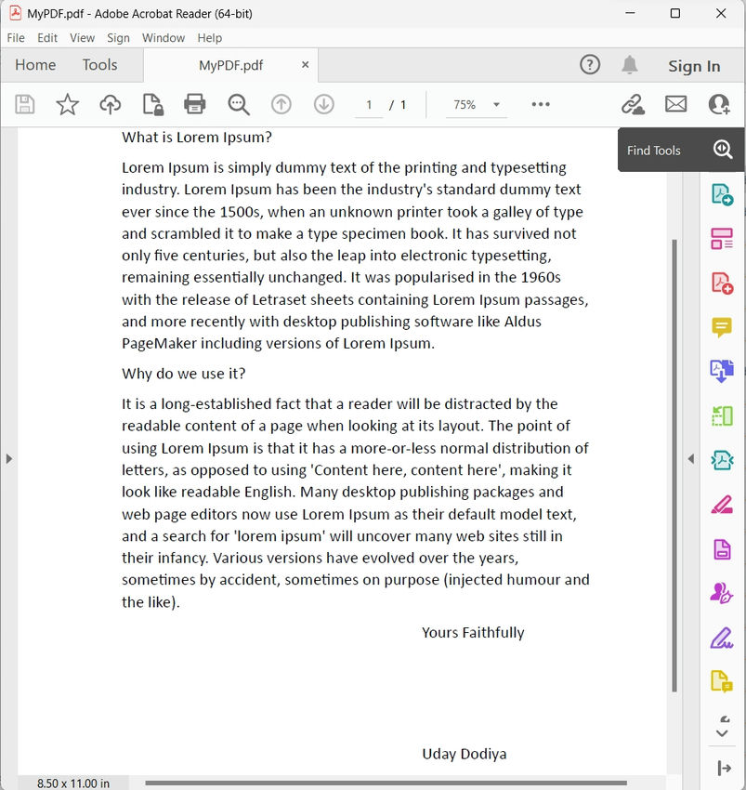Activate the zoom out magnifier
The width and height of the screenshot is (746, 790).
pos(238,104)
